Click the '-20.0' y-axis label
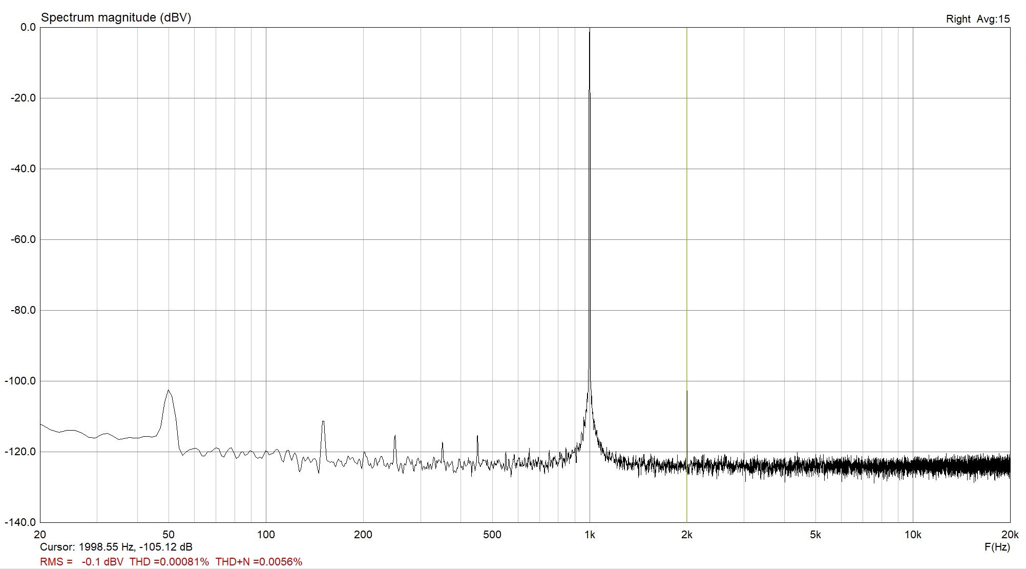The height and width of the screenshot is (569, 1026). point(24,98)
